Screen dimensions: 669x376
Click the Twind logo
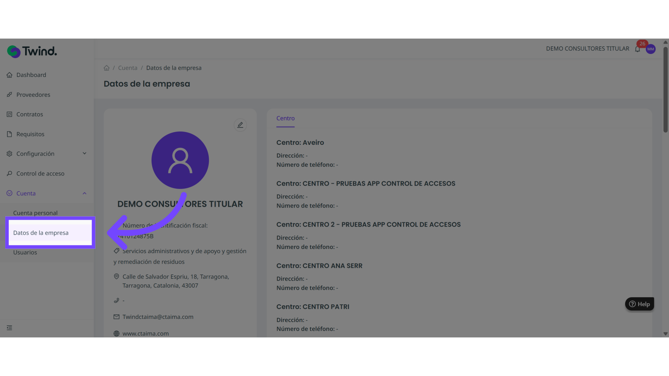32,52
